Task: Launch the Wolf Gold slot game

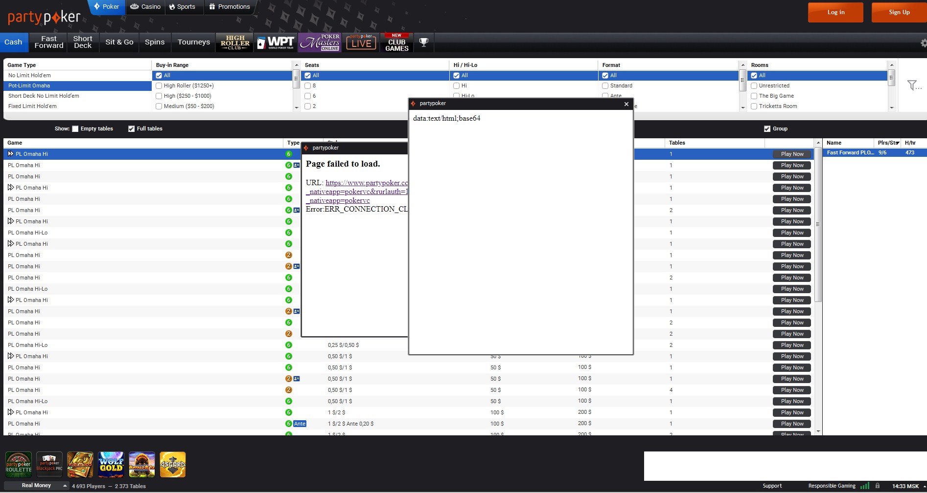Action: [111, 465]
